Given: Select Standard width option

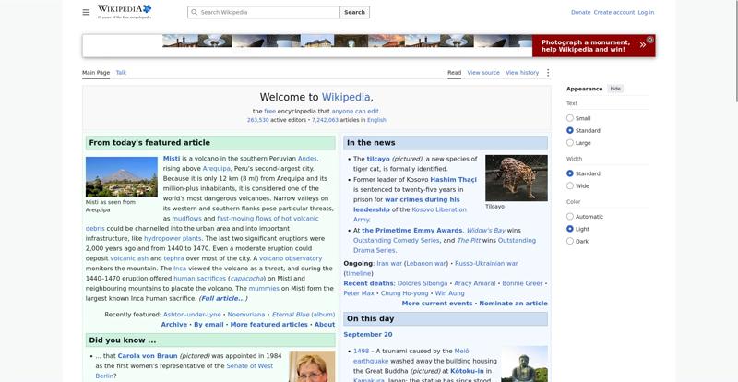Looking at the screenshot, I should click(570, 173).
